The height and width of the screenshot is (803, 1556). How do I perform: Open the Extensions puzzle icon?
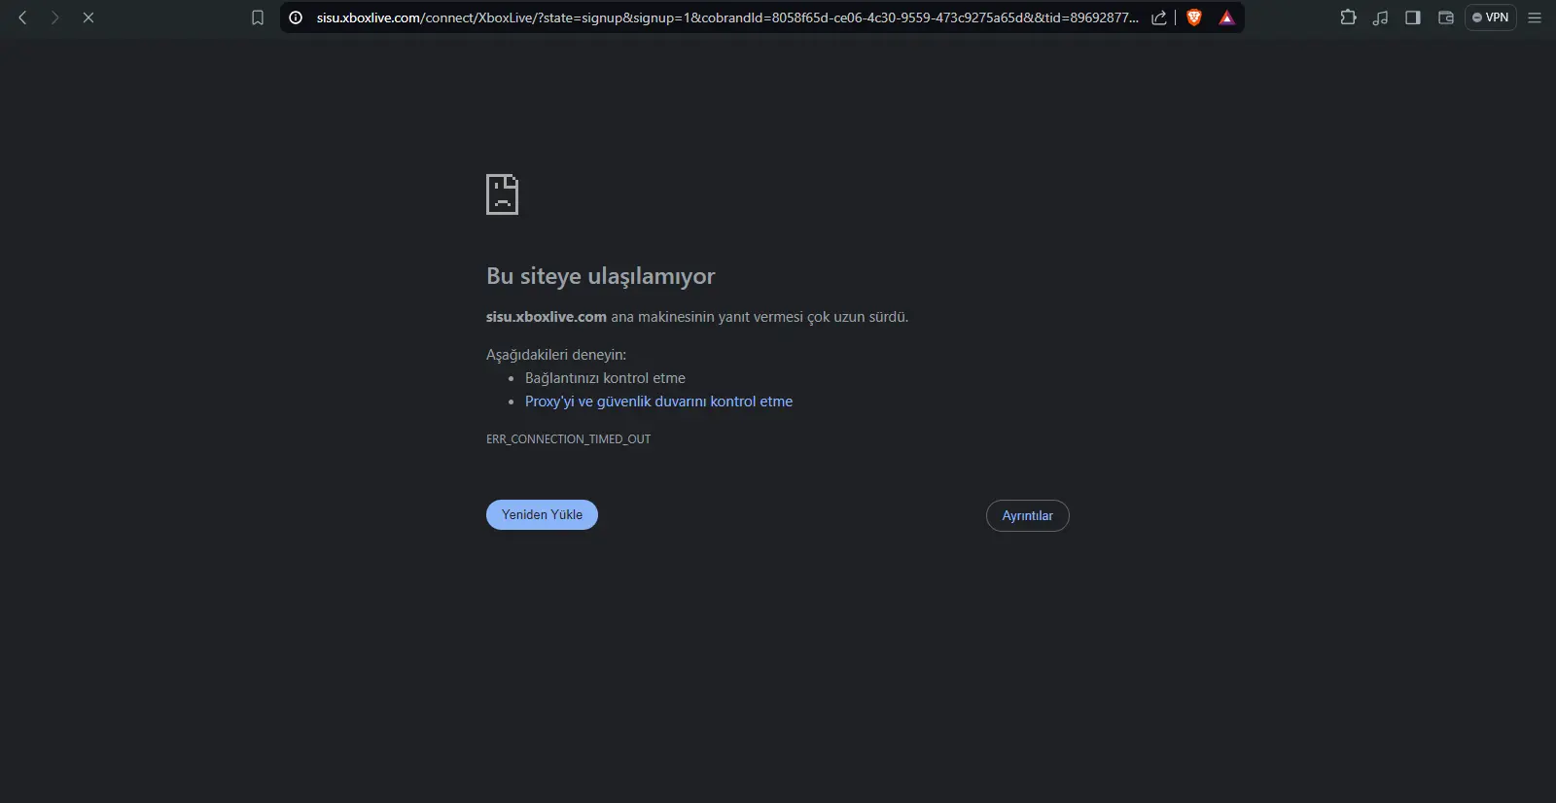point(1348,17)
